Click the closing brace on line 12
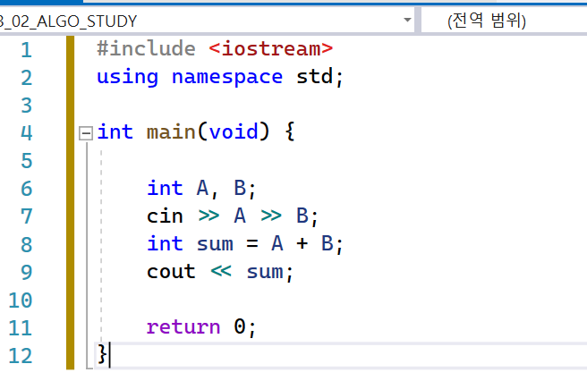The image size is (587, 381). [102, 353]
